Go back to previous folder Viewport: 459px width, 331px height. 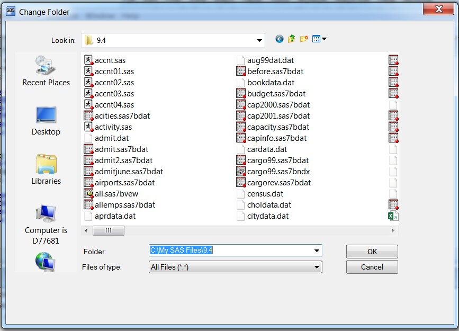point(279,39)
